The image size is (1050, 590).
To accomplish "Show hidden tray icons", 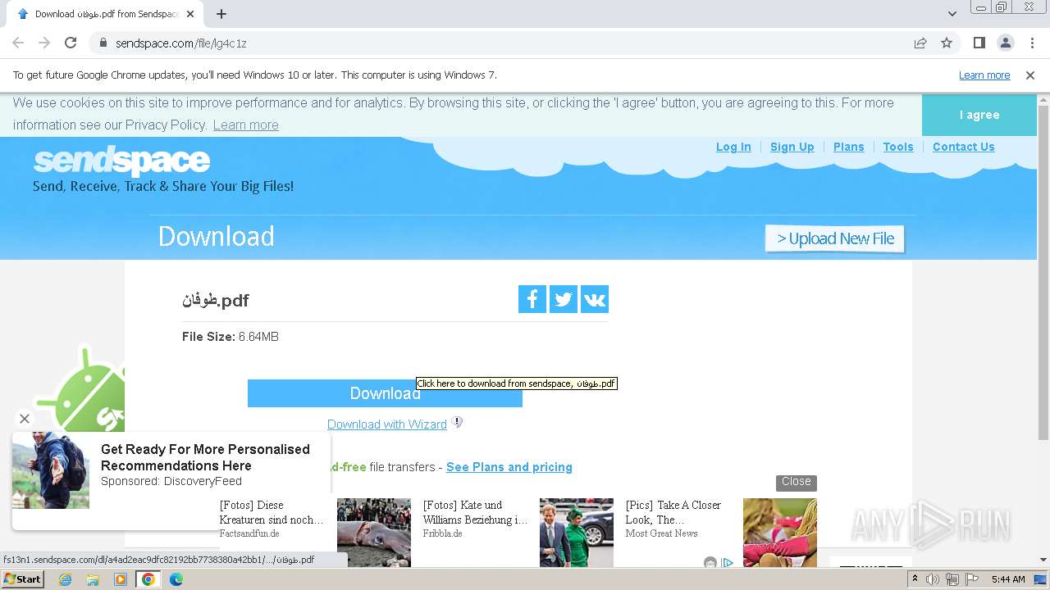I will click(915, 579).
